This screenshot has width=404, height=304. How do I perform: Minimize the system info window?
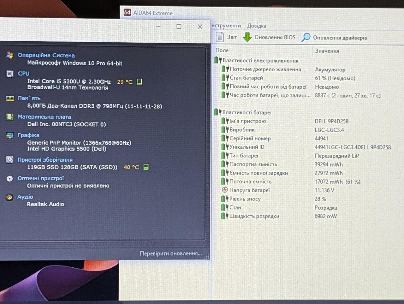tap(158, 26)
